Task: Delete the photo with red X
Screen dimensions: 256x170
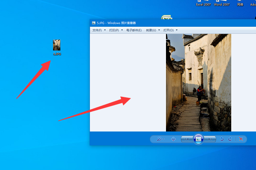Action: click(x=241, y=139)
